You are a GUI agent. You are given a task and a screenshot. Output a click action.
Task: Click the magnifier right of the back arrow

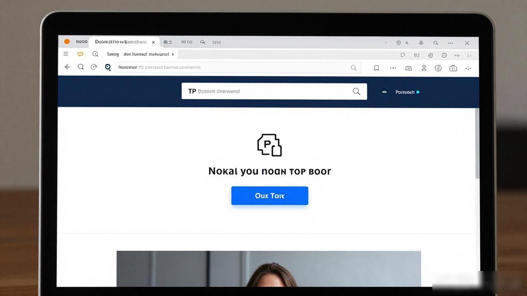tap(81, 67)
